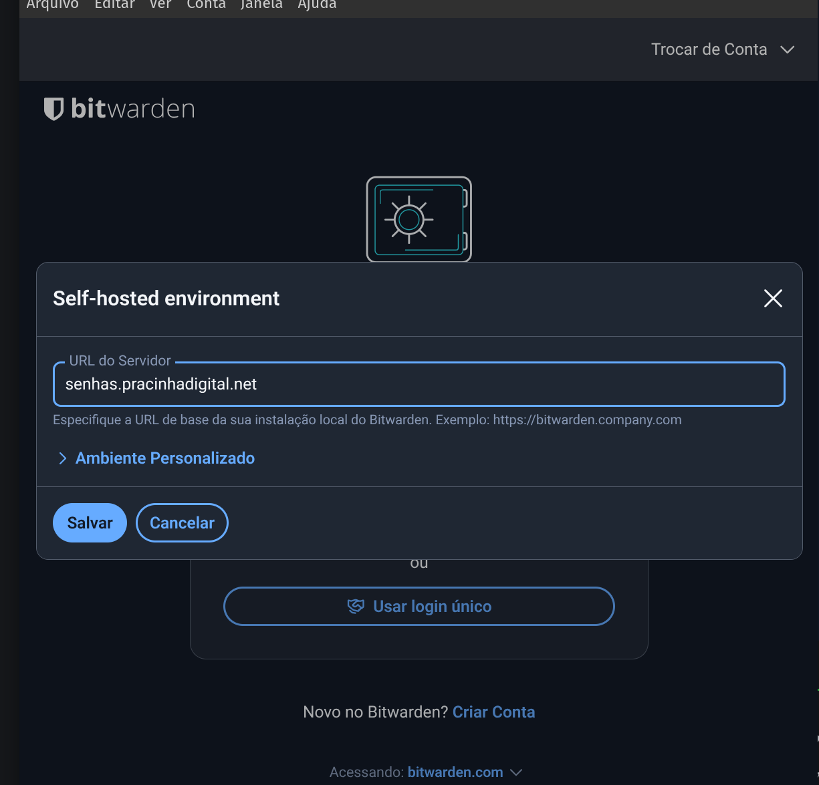Image resolution: width=819 pixels, height=785 pixels.
Task: Click the Bitwarden shield logo icon
Action: [53, 108]
